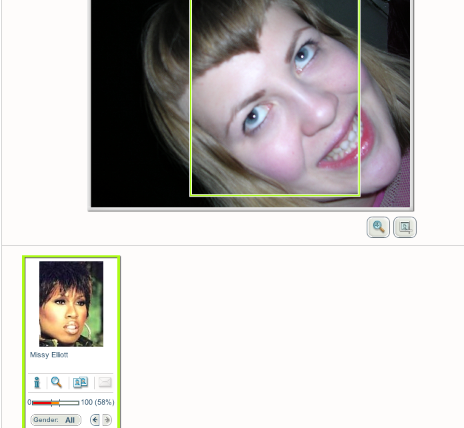Click the zoom-in magnifier button below photo
Image resolution: width=464 pixels, height=428 pixels.
tap(378, 227)
